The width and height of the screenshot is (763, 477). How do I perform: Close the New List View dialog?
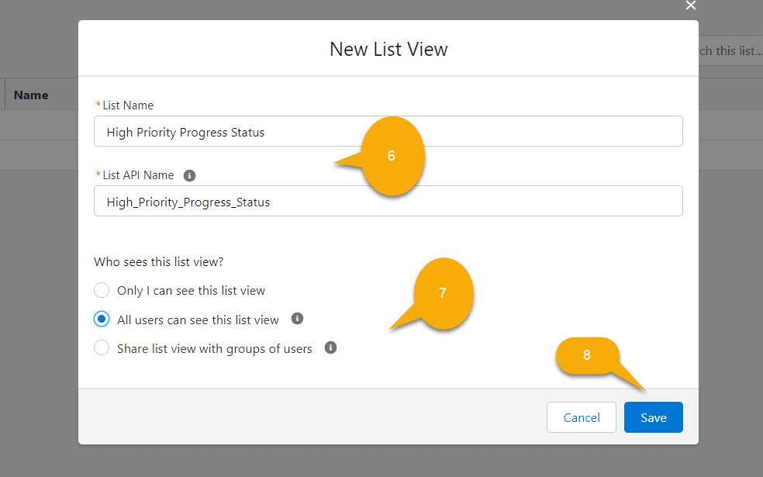coord(690,6)
